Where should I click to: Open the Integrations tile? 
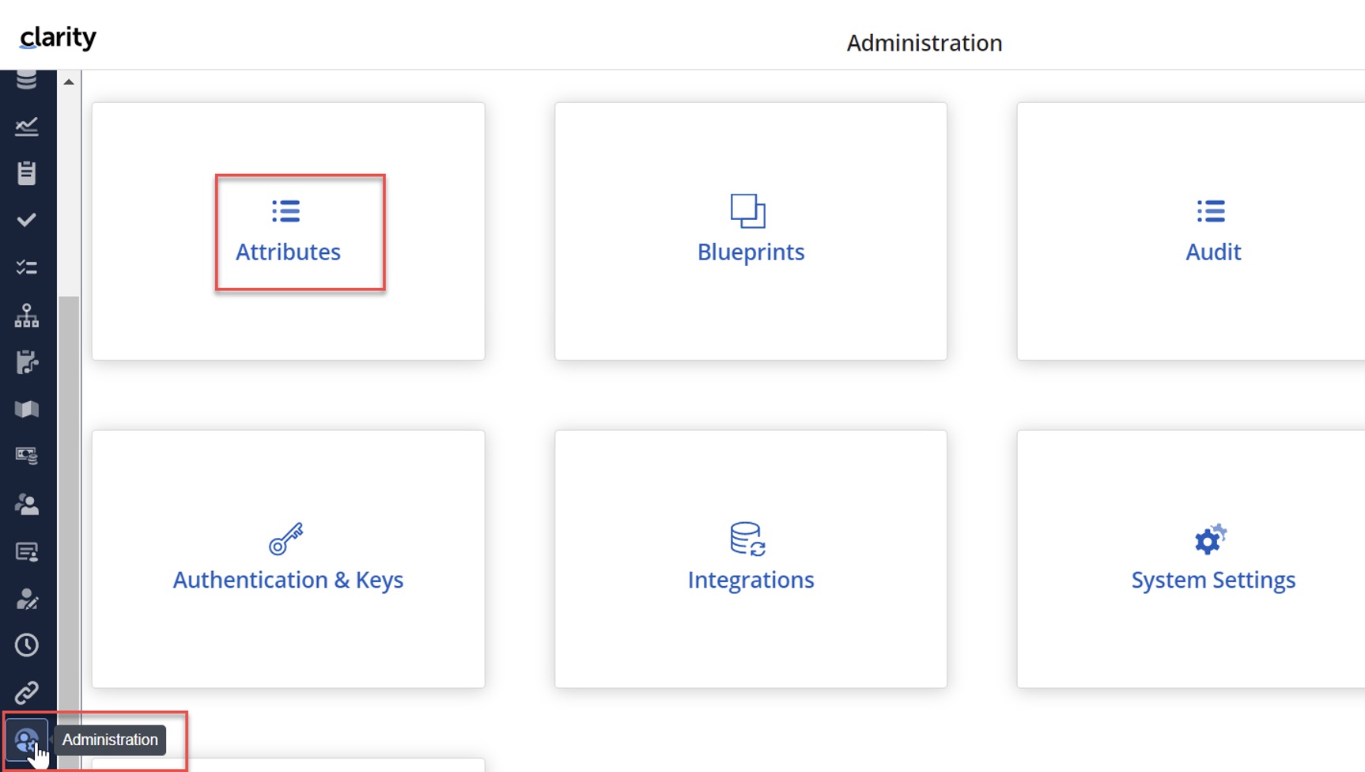click(x=751, y=559)
